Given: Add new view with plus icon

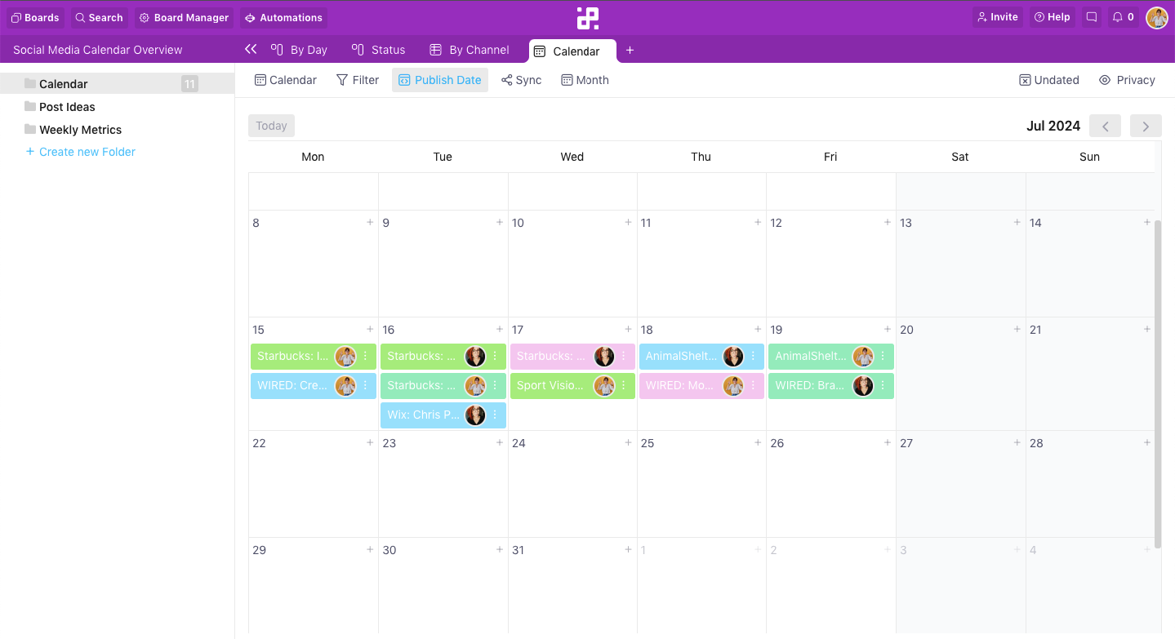Looking at the screenshot, I should click(630, 51).
